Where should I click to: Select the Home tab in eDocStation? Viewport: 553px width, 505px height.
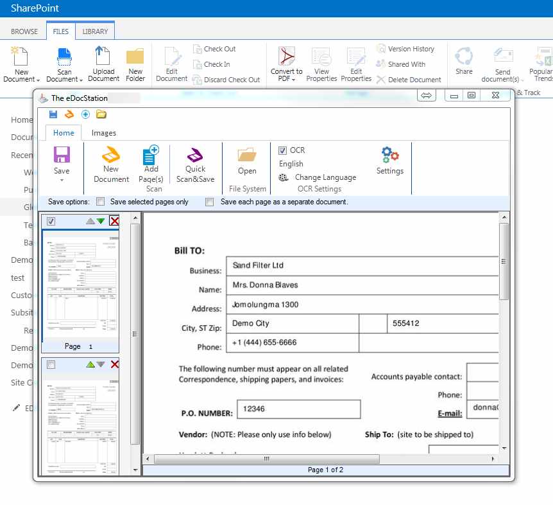[64, 133]
